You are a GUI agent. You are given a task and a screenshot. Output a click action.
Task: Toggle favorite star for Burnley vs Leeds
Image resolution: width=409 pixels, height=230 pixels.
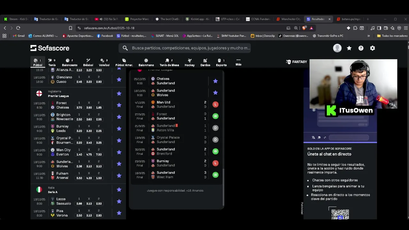coord(119,128)
